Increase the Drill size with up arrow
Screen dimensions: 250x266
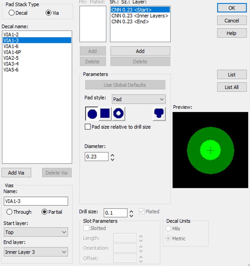click(131, 212)
